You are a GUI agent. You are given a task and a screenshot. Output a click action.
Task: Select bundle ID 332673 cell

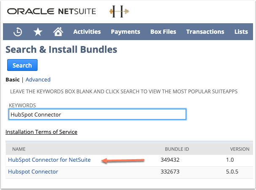pos(170,171)
